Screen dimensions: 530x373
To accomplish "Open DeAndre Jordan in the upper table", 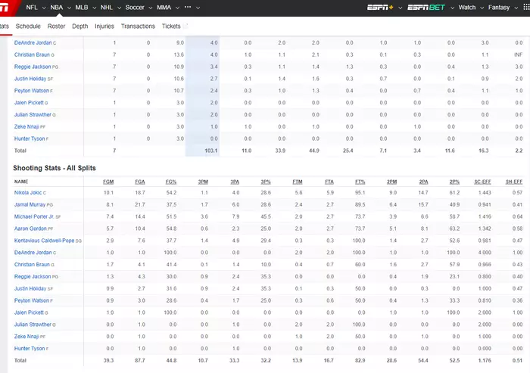I will click(33, 42).
